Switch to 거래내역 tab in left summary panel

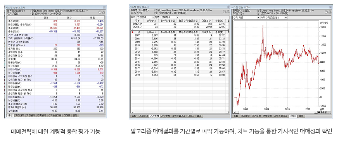19,115
